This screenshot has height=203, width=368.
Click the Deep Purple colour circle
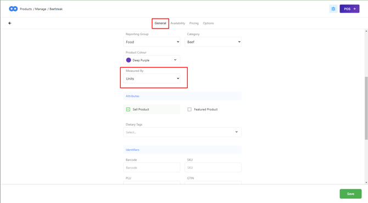(x=129, y=60)
